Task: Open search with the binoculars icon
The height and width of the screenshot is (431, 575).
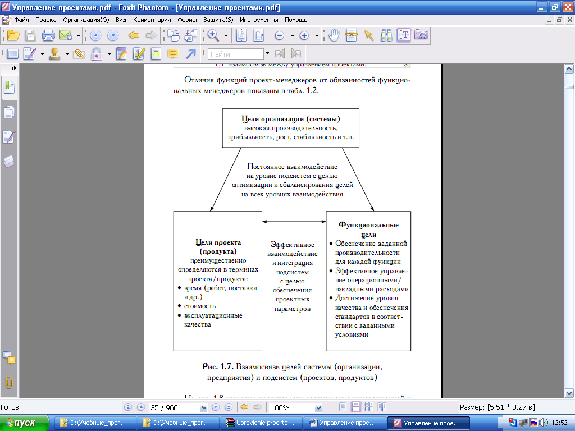Action: pyautogui.click(x=386, y=35)
